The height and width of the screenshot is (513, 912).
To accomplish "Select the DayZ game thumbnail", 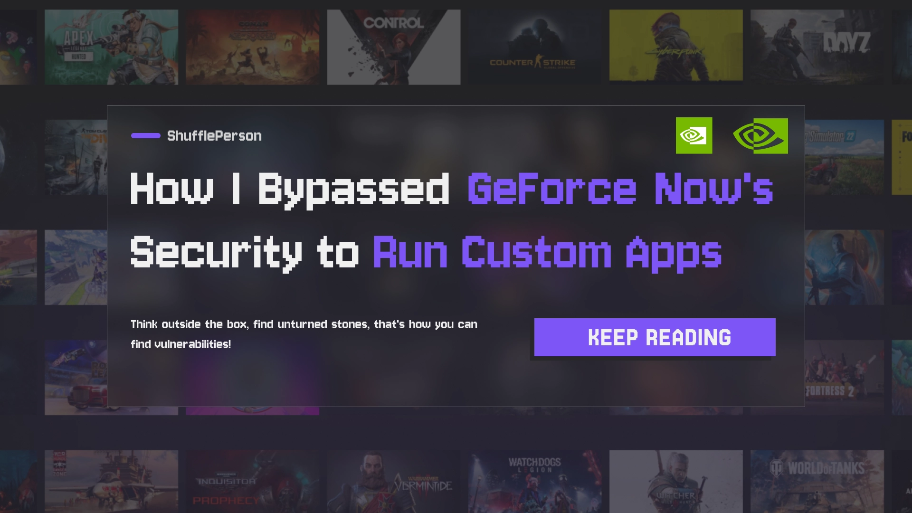I will [x=817, y=47].
